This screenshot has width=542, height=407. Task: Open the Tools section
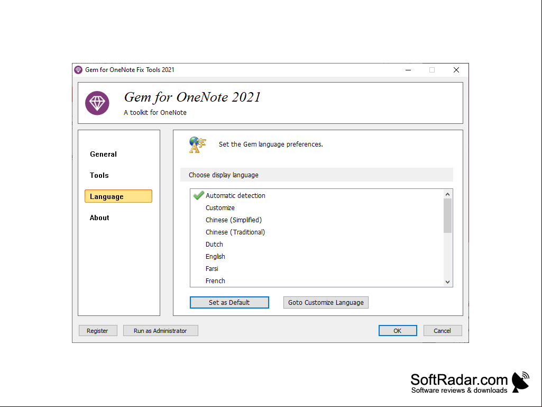(x=99, y=175)
